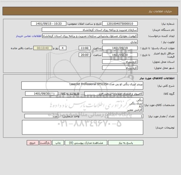Open مشاهده مدارک پیوستی (0) button
181x175 pixels.
coord(86,143)
